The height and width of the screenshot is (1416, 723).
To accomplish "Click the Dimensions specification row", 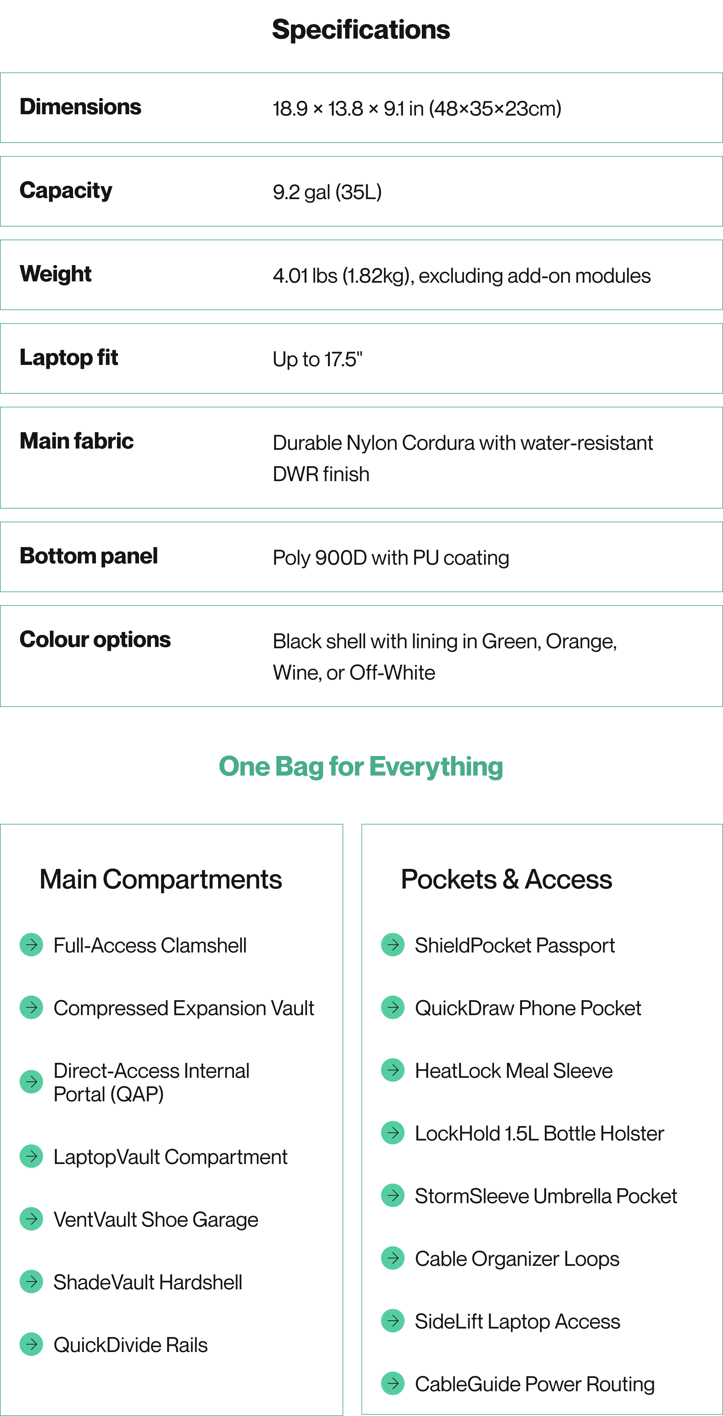I will click(x=361, y=108).
